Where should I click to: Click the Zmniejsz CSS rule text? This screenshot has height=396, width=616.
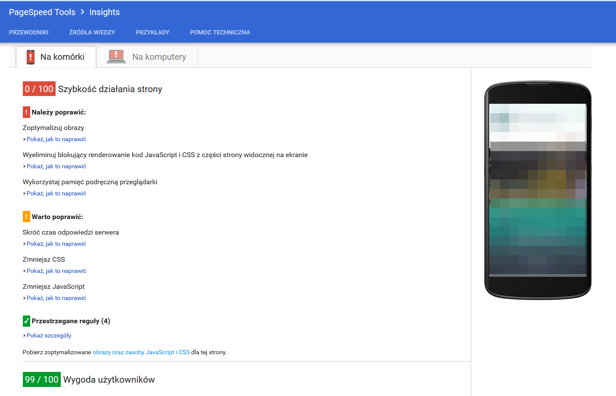(x=44, y=260)
